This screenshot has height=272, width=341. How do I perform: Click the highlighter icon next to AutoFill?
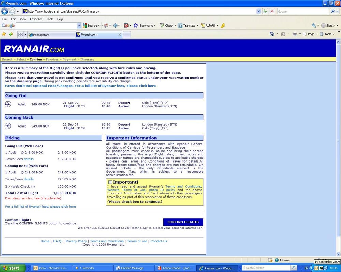223,26
